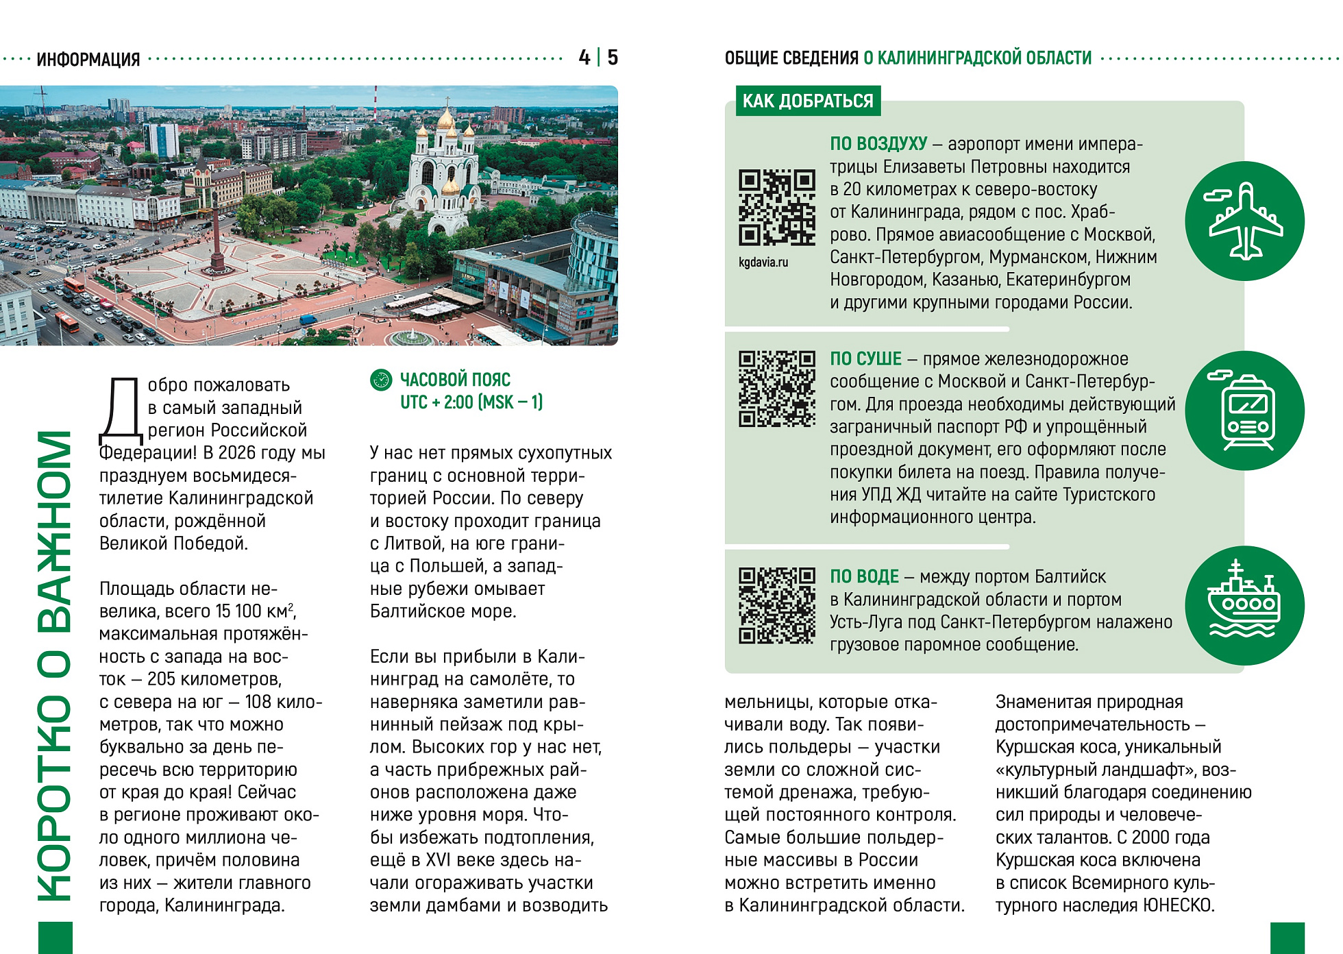The image size is (1343, 954).
Task: Click the line 'мельницы, которые отка-'
Action: tap(830, 702)
